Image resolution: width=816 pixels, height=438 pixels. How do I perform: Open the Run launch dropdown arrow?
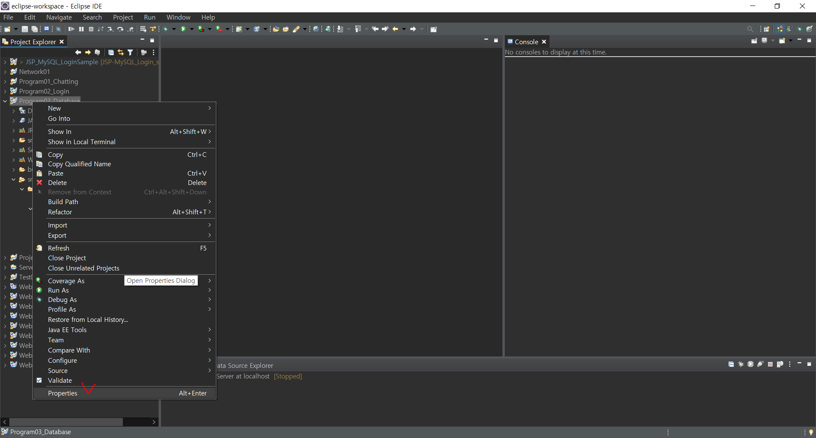(x=192, y=29)
